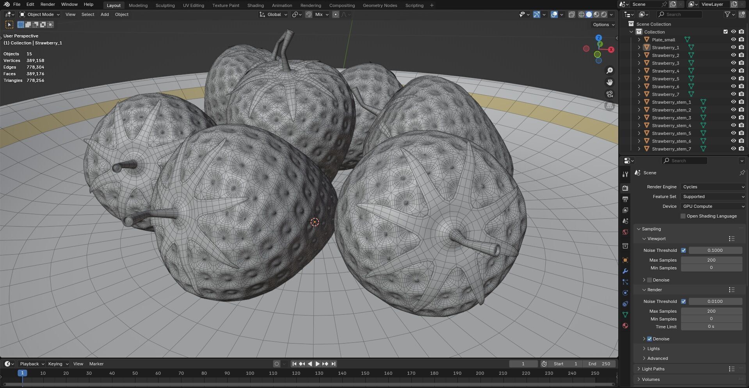Toggle X-ray mode icon
The height and width of the screenshot is (388, 749).
point(571,14)
